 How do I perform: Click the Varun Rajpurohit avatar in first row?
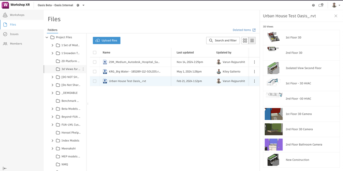(x=218, y=62)
